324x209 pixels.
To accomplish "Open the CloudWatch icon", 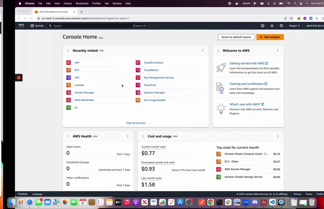I will pyautogui.click(x=138, y=70).
